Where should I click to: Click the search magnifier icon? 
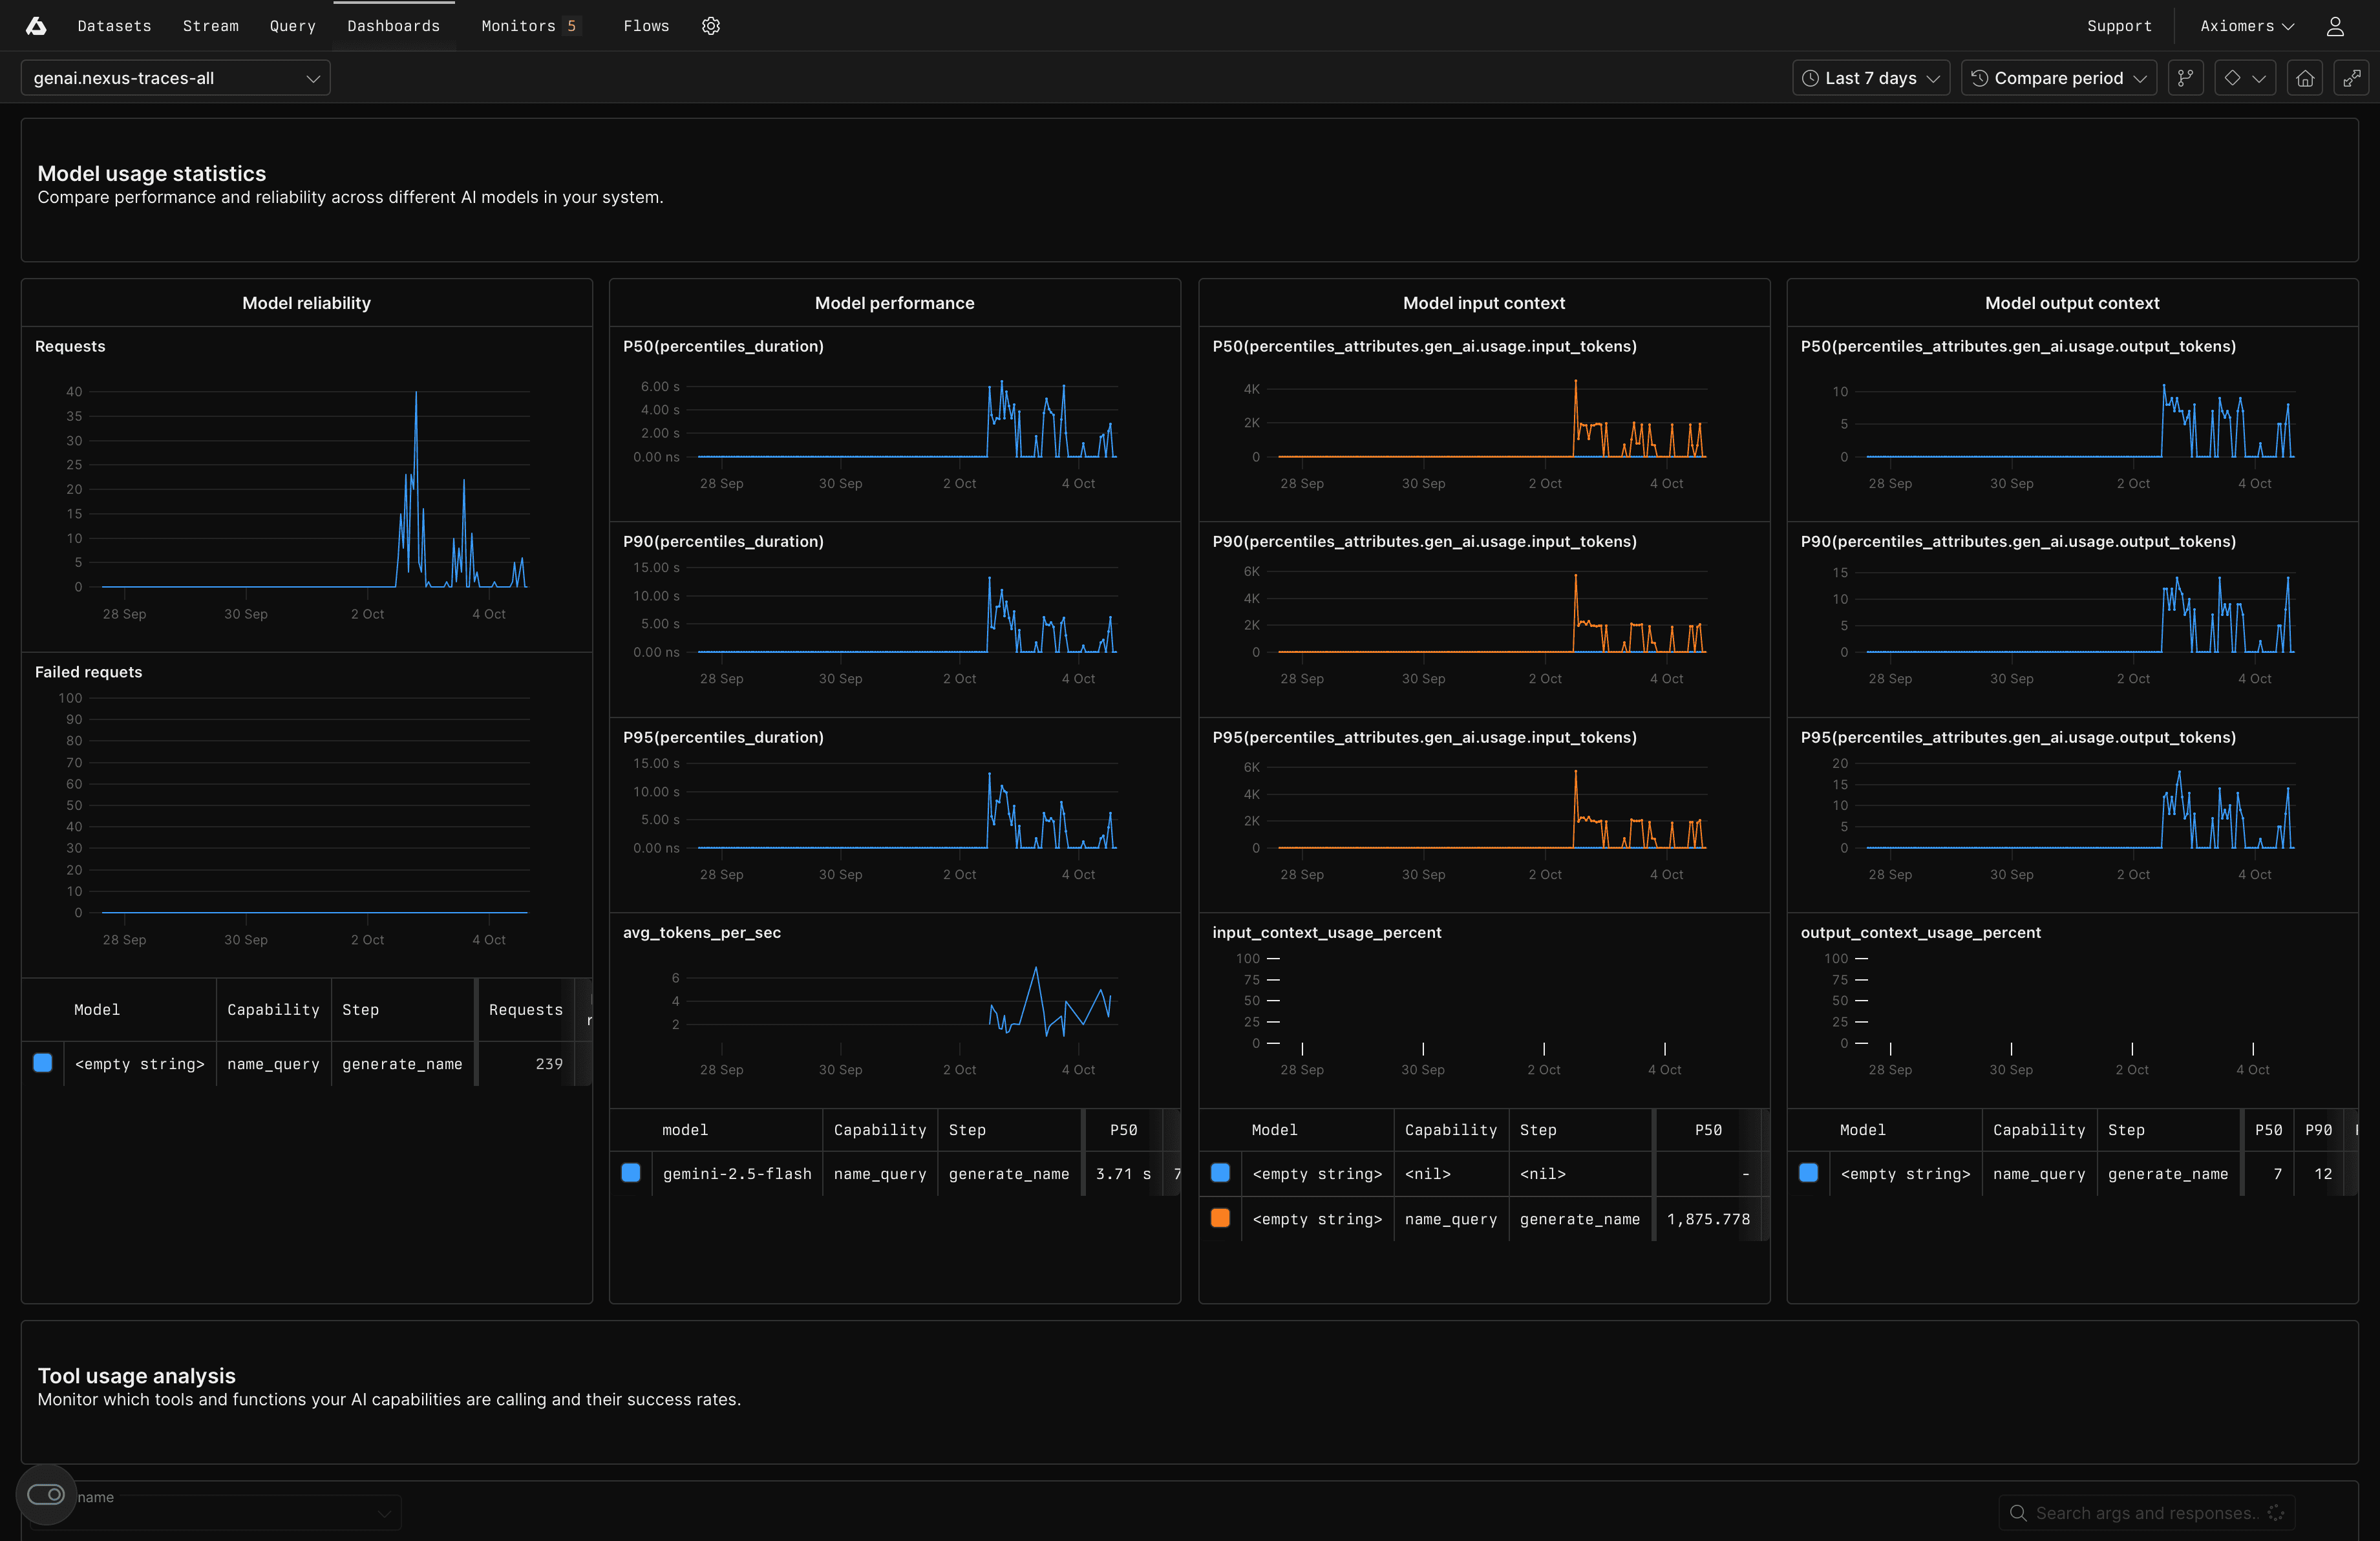2018,1512
